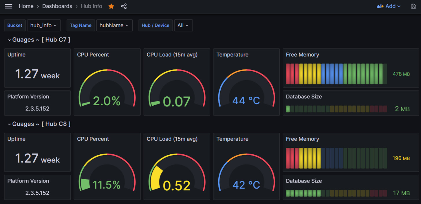Click the 44 °C temperature value
Screen dimensions: 421x204
tap(246, 100)
